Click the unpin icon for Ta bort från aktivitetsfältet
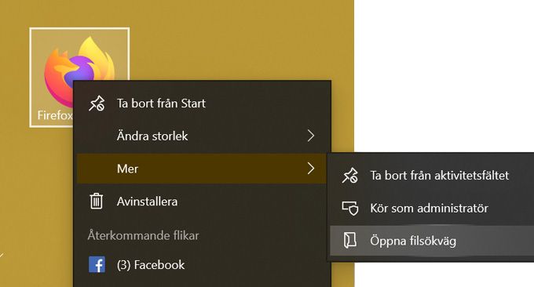Screen dimensions: 534x287 coord(350,176)
